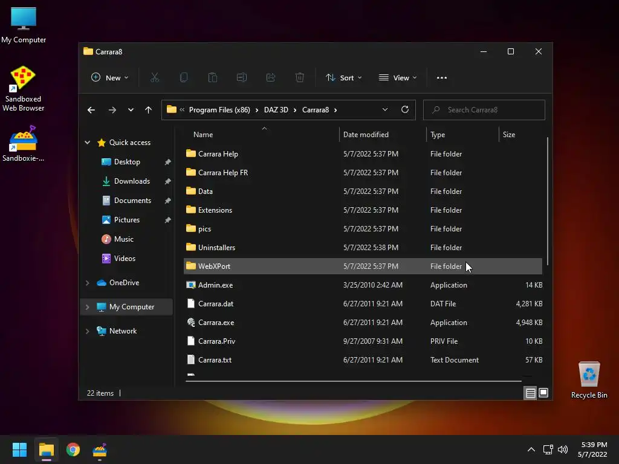The image size is (619, 464).
Task: Select the WebXPort folder
Action: pyautogui.click(x=363, y=266)
